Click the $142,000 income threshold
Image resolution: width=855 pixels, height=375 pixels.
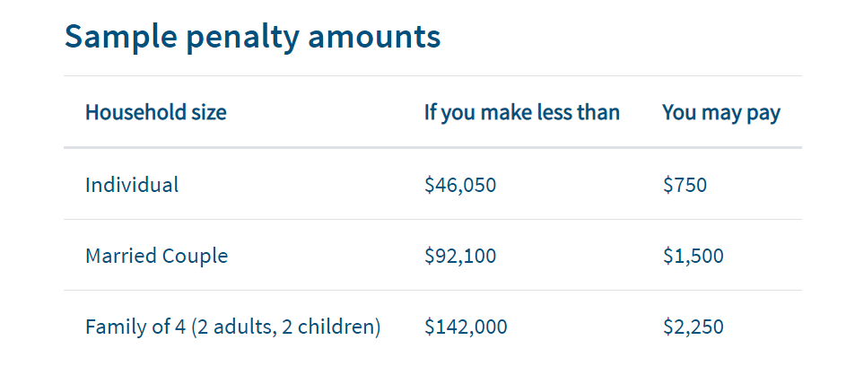(466, 327)
